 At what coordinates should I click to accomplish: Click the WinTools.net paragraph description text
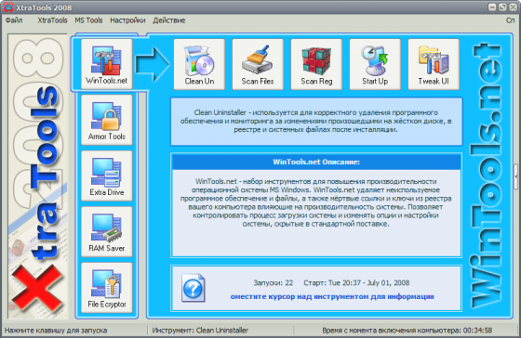pyautogui.click(x=316, y=202)
